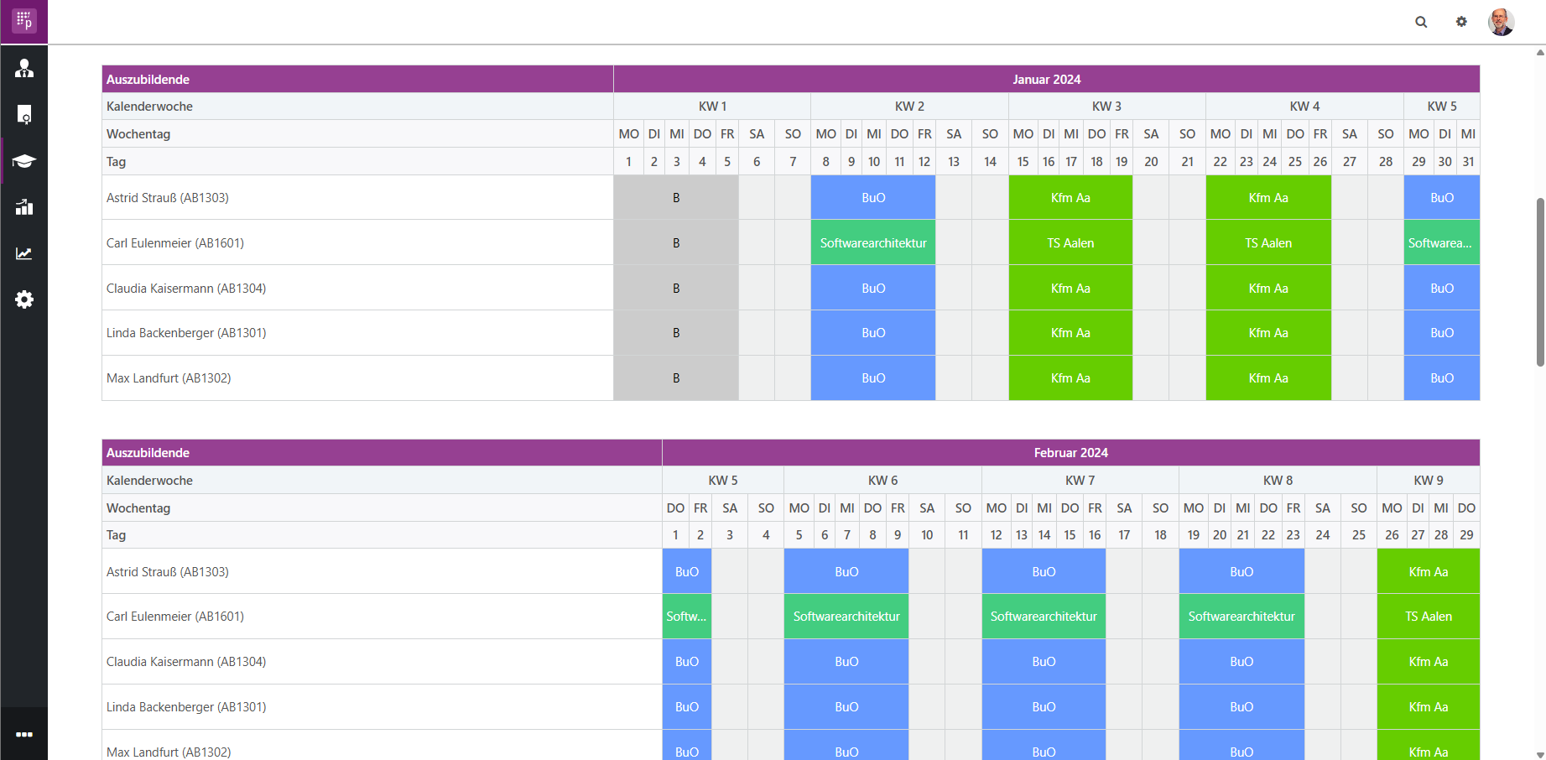Select the graduation cap training icon

click(x=23, y=161)
